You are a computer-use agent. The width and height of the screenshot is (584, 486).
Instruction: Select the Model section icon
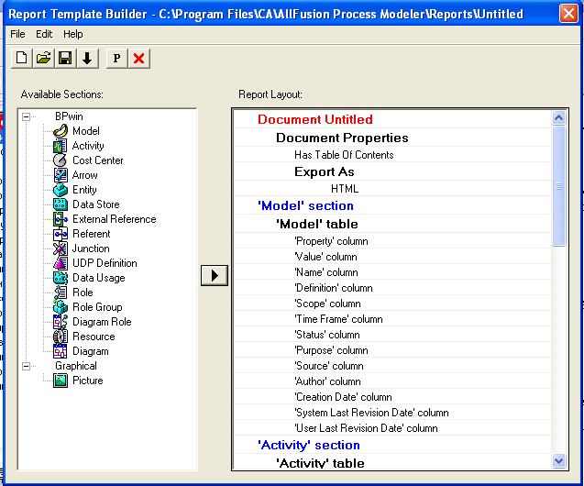coord(61,131)
